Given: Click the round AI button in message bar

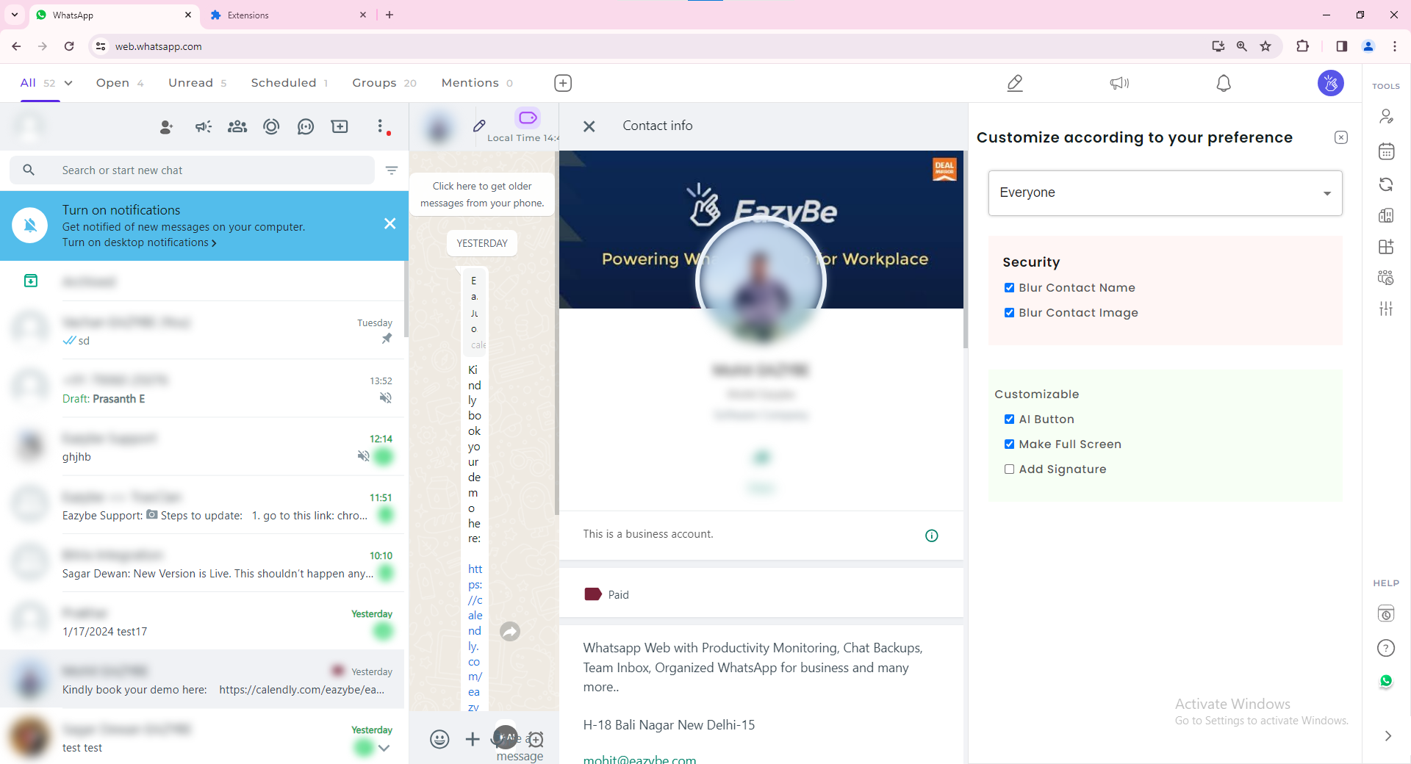Looking at the screenshot, I should [x=506, y=737].
